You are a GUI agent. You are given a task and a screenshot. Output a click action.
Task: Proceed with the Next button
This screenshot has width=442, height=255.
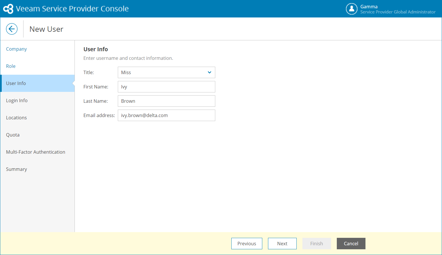[282, 244]
